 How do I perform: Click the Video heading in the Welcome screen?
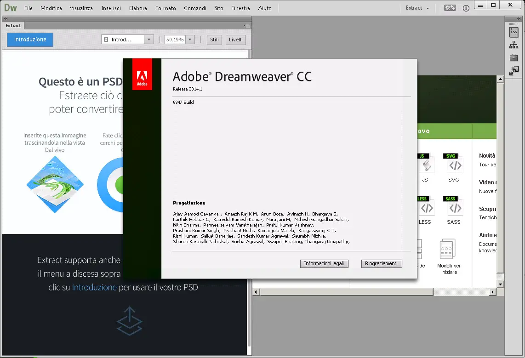pos(487,182)
